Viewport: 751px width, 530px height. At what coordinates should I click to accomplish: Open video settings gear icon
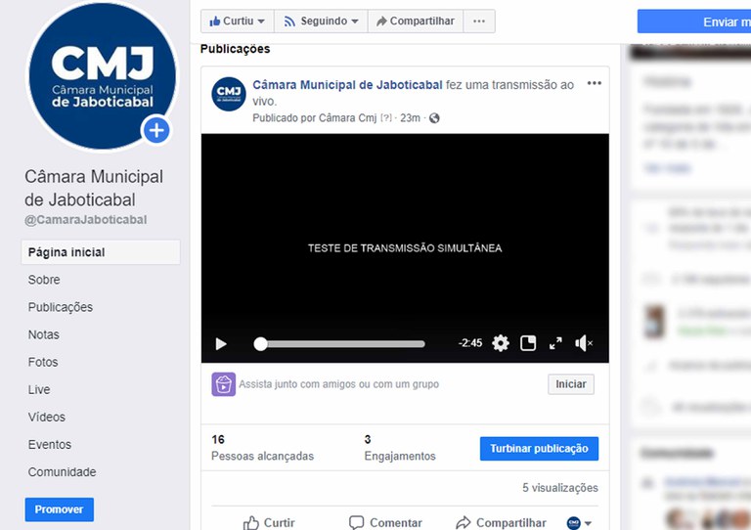point(501,343)
